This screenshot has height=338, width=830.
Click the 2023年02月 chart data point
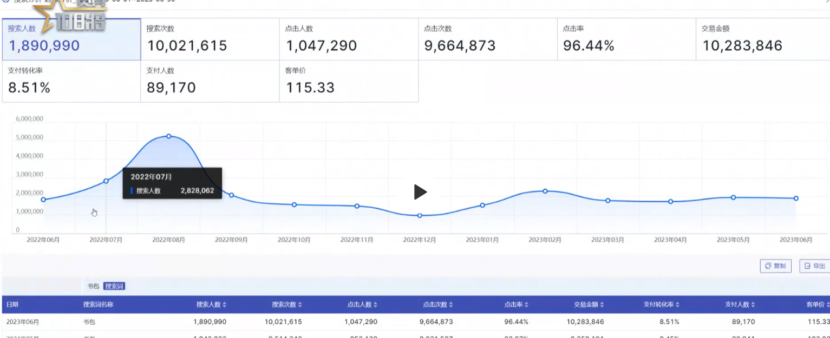(545, 191)
